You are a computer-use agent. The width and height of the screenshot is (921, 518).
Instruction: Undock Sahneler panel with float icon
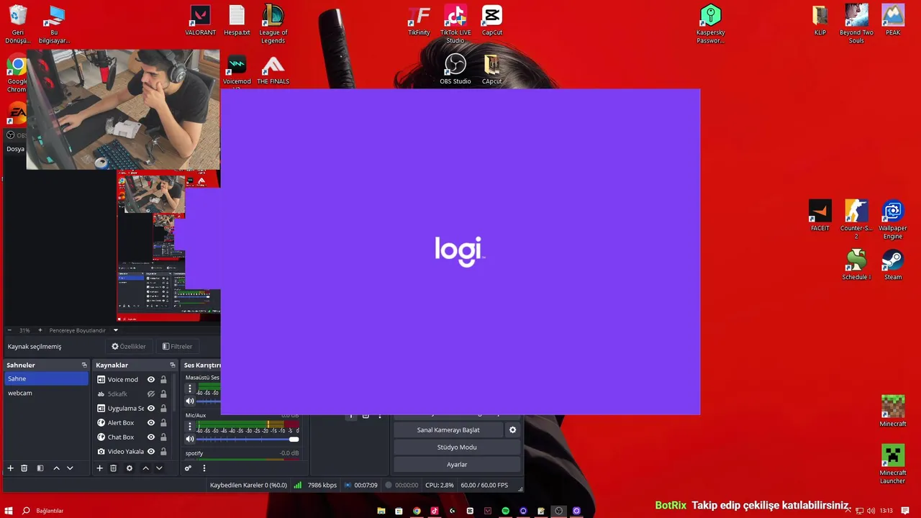(x=84, y=365)
